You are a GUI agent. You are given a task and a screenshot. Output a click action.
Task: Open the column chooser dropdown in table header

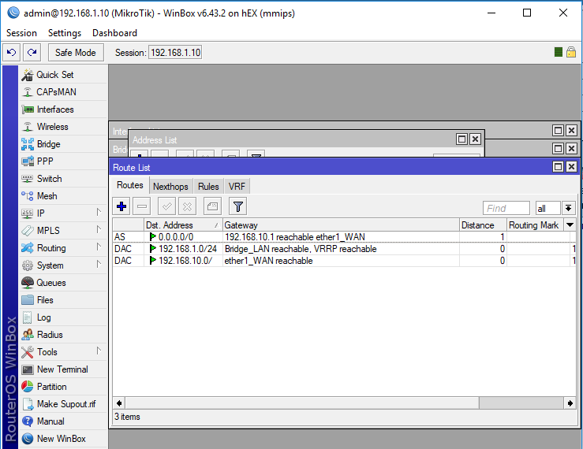point(570,225)
